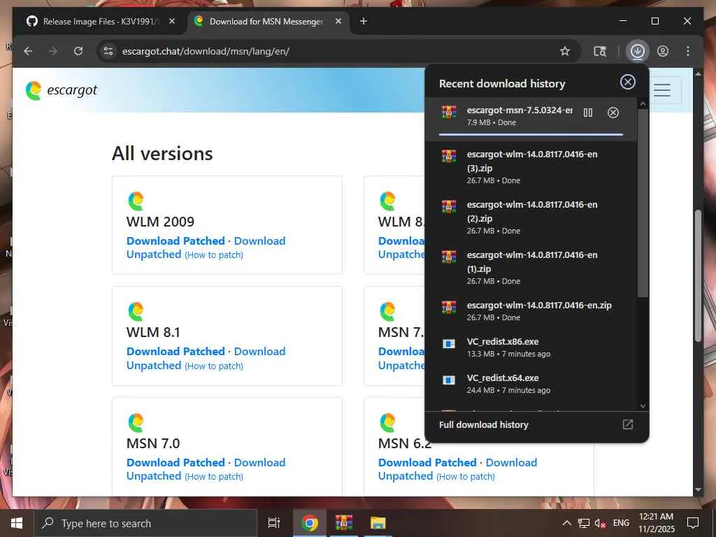The image size is (716, 537).
Task: Click the exe icon beside VC_redist.x86.exe
Action: (449, 343)
